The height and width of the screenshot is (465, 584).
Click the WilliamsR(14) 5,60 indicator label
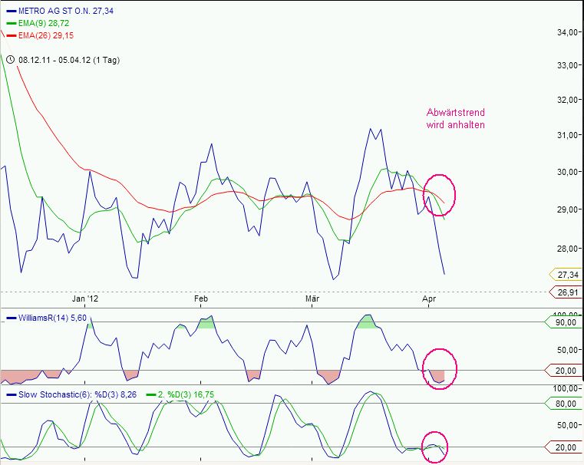point(52,318)
